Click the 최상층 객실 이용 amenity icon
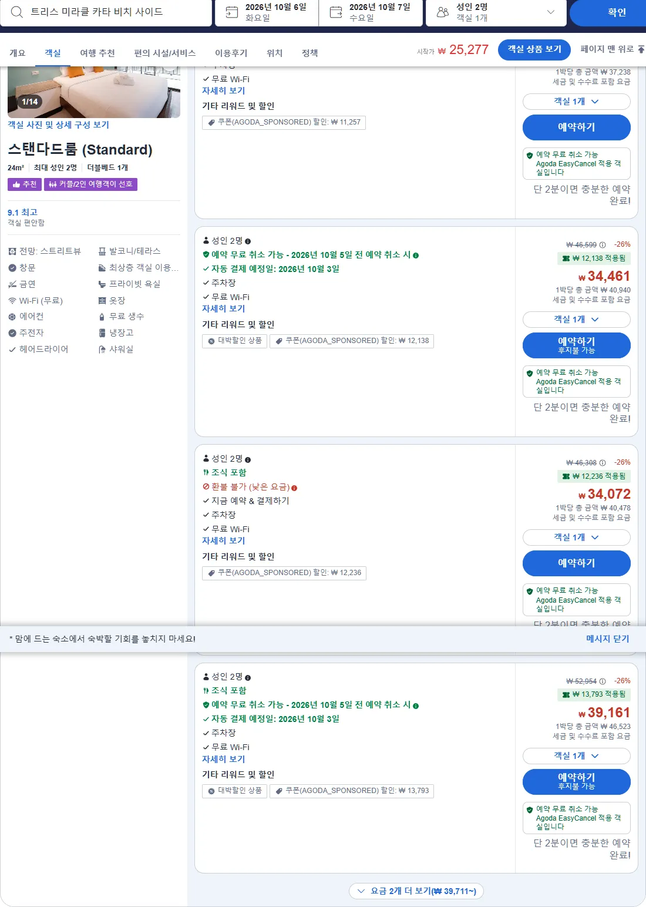Viewport: 646px width, 907px height. pos(102,268)
